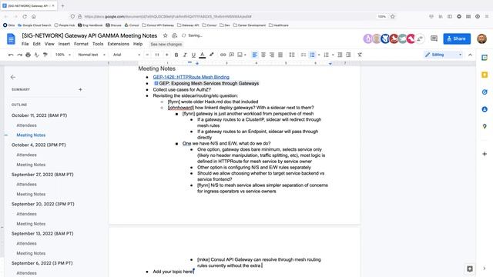The height and width of the screenshot is (277, 493).
Task: Center align the text
Action: (x=263, y=55)
